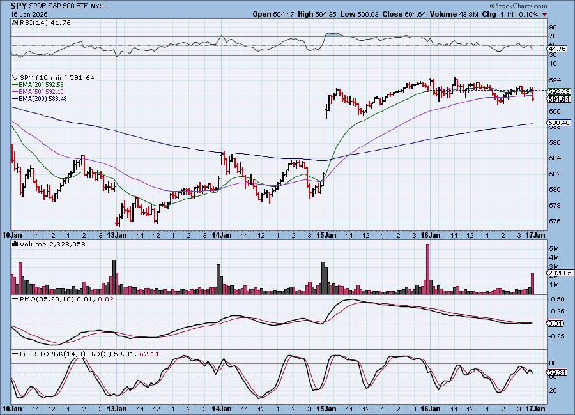
Task: Click the SPY (10 min) 591.64 legend
Action: click(57, 77)
